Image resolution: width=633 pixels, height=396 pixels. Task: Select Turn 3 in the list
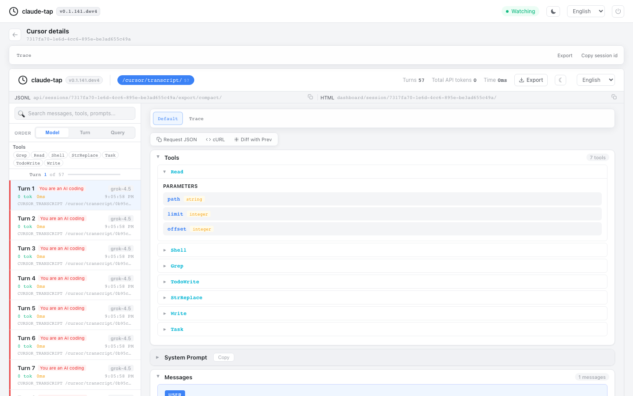[75, 255]
